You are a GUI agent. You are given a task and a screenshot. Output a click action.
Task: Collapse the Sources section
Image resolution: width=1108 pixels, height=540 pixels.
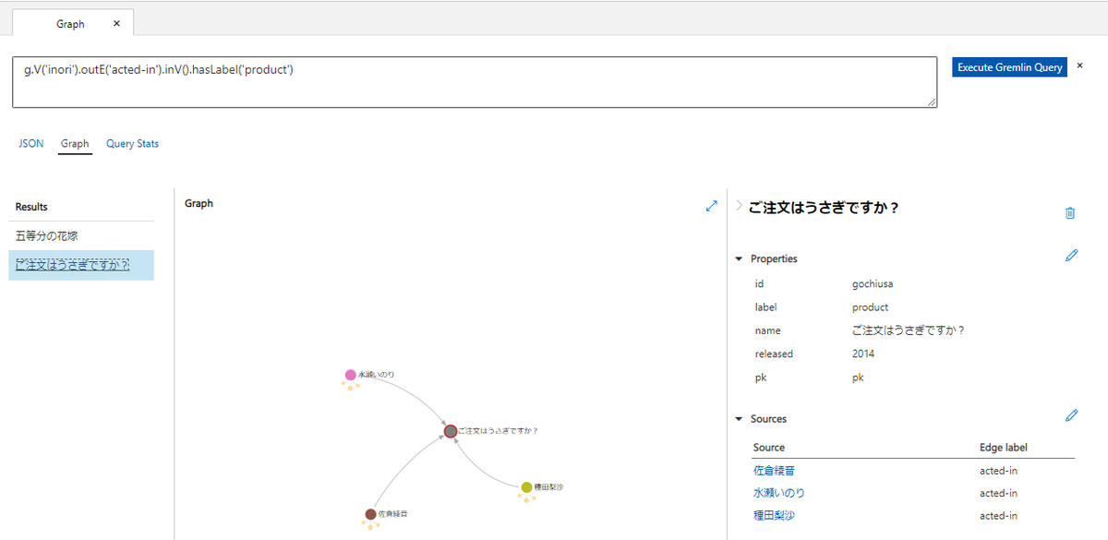pos(739,418)
